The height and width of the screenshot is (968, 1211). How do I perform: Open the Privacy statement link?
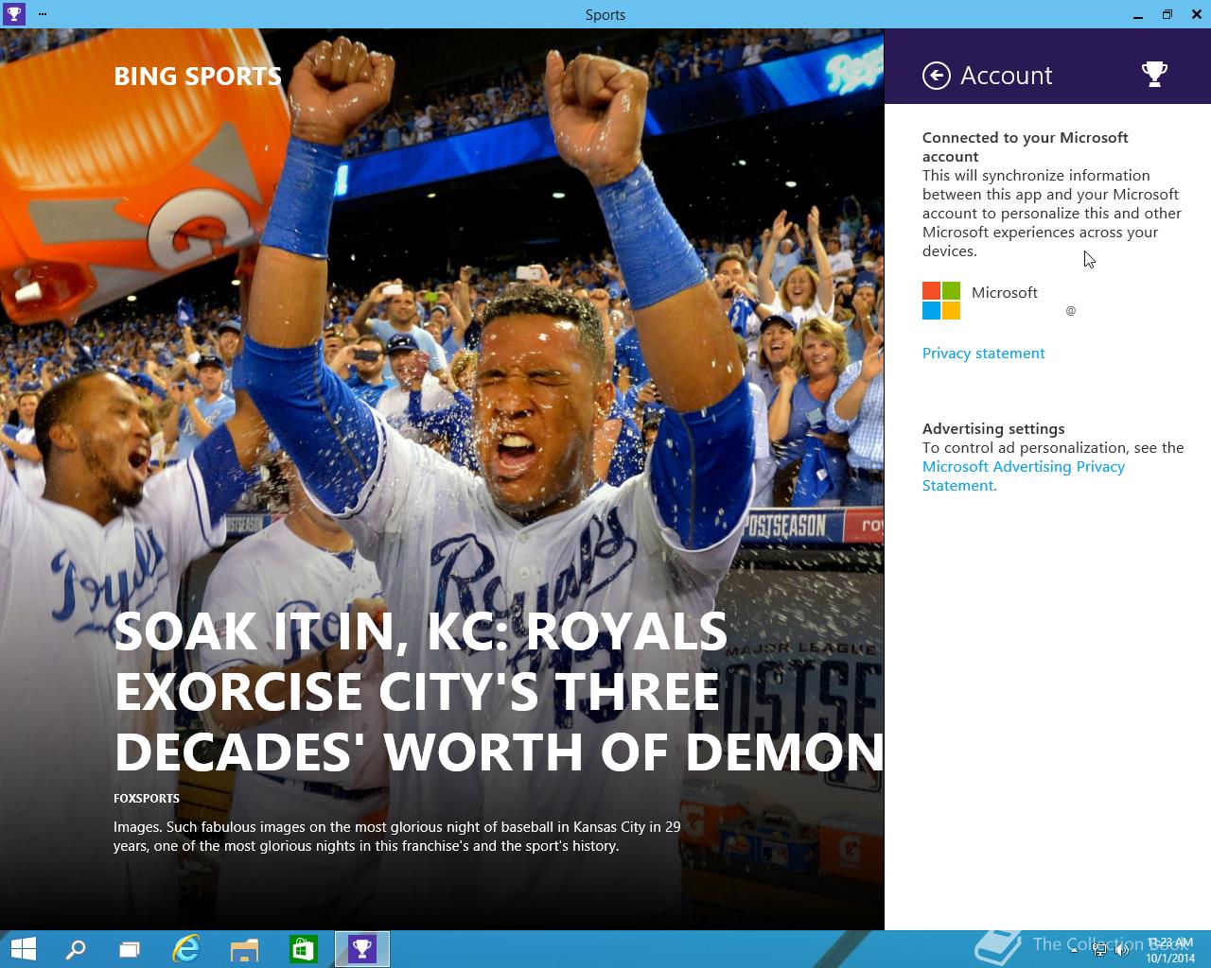pyautogui.click(x=983, y=353)
